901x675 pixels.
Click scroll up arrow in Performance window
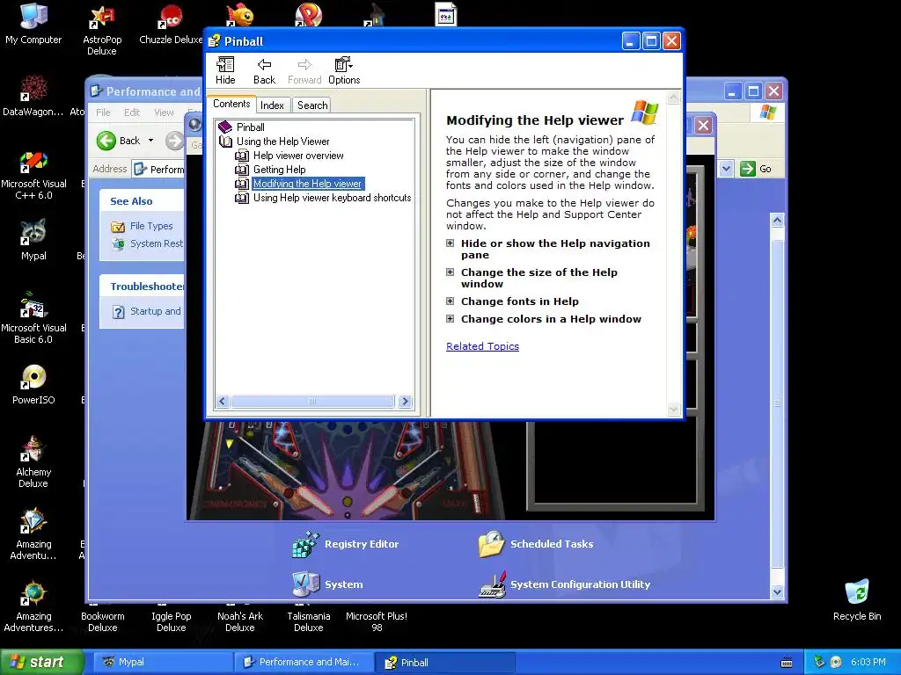777,221
